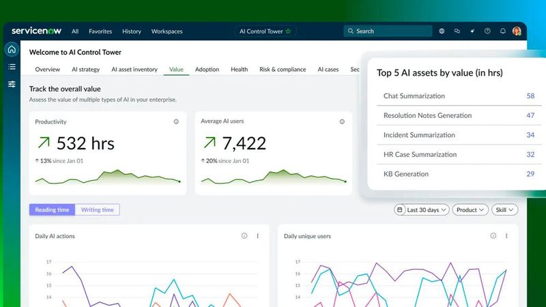Click the value 58 for Chat Summarization
Screen dimensions: 546x307
[x=530, y=96]
